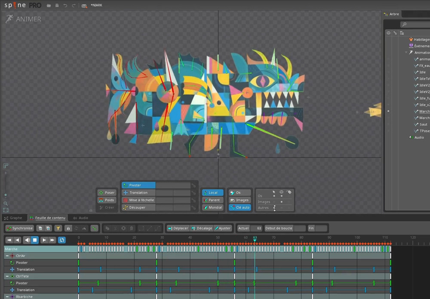The width and height of the screenshot is (430, 299).
Task: Open the Arbre tree tab
Action: coord(392,14)
